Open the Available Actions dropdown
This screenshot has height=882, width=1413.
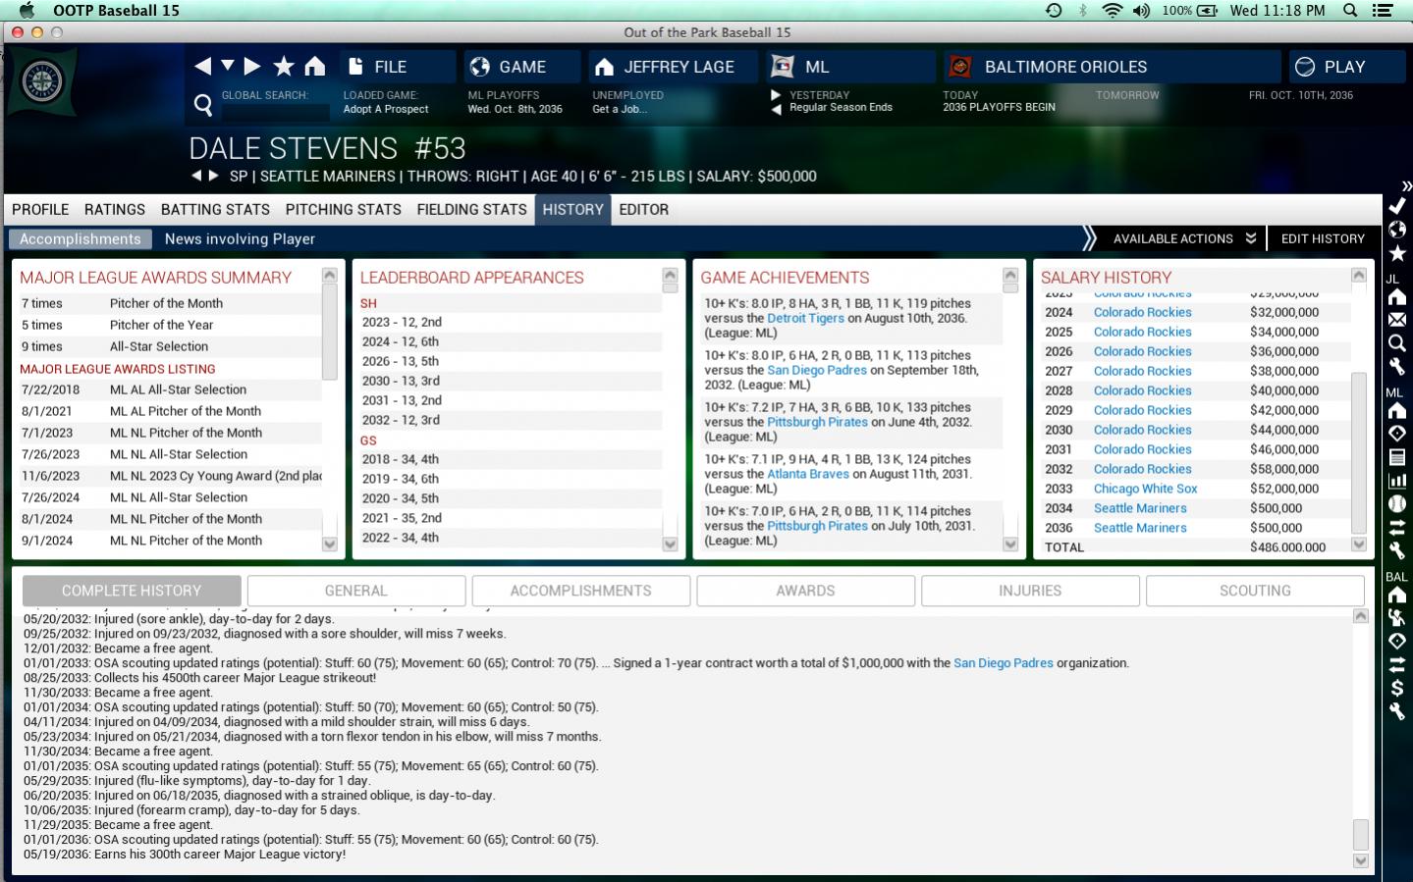click(x=1183, y=238)
